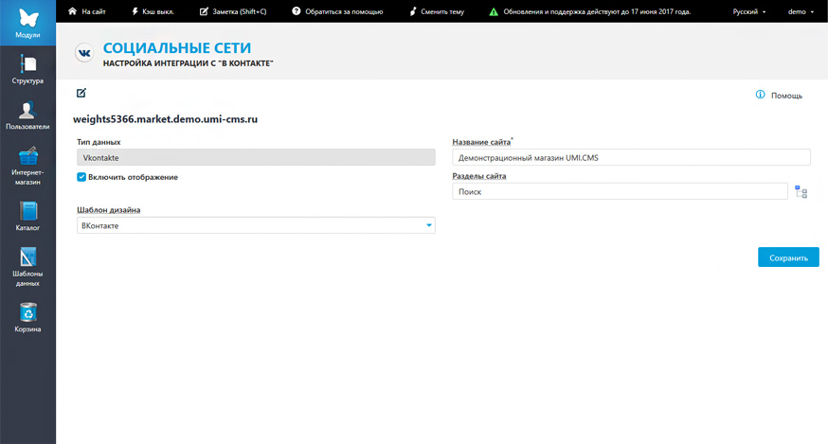Open the Каталог module
The height and width of the screenshot is (444, 828).
pos(27,216)
